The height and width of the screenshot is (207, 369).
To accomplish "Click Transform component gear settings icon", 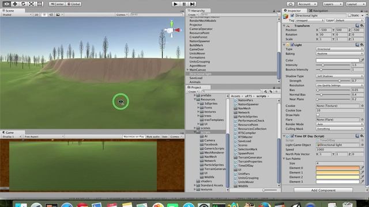I will [362, 25].
